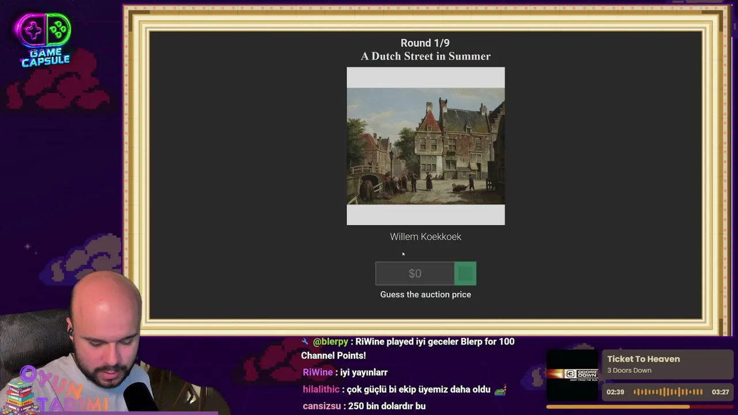The width and height of the screenshot is (738, 415).
Task: Open the Dutch street painting image
Action: click(x=426, y=146)
